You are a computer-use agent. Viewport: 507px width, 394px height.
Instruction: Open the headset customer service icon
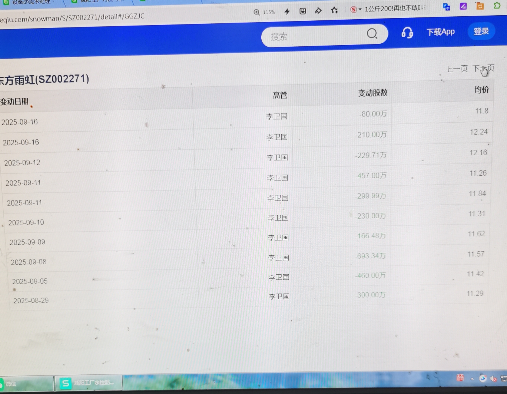coord(407,33)
